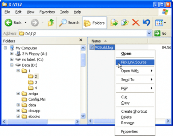Choose Rename from the context menu
Image resolution: width=173 pixels, height=136 pixels.
coord(135,123)
